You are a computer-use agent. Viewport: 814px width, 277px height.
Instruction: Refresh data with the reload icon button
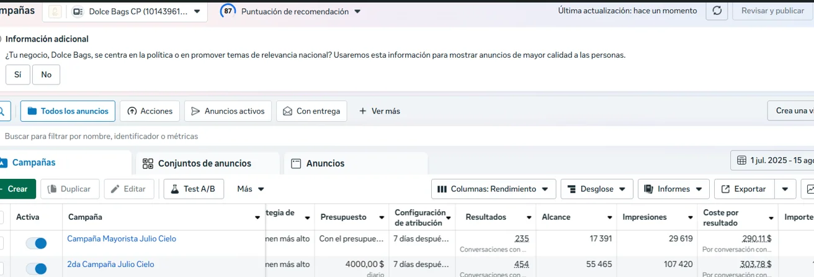point(717,11)
